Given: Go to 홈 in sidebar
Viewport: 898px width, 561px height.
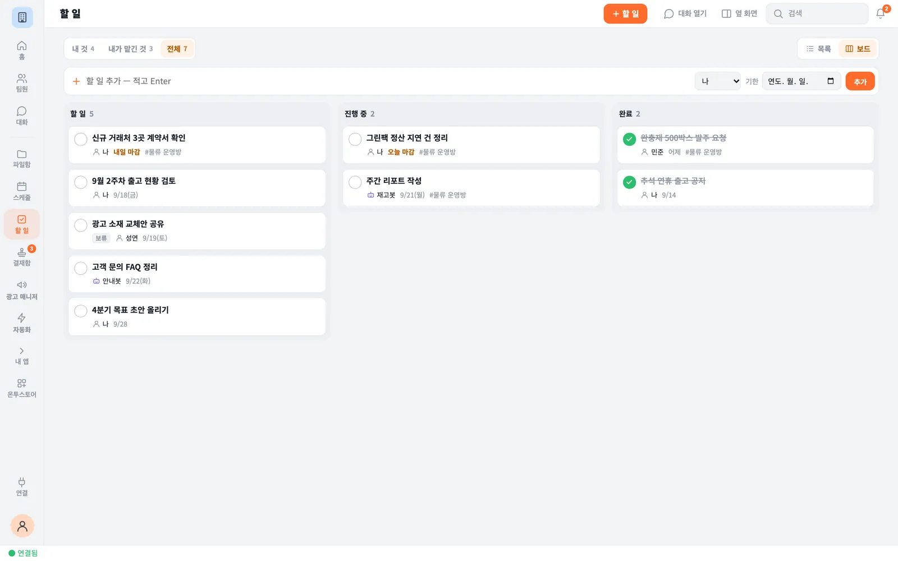Looking at the screenshot, I should point(22,50).
